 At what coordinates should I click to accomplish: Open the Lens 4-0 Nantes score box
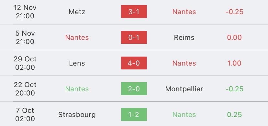pos(134,63)
